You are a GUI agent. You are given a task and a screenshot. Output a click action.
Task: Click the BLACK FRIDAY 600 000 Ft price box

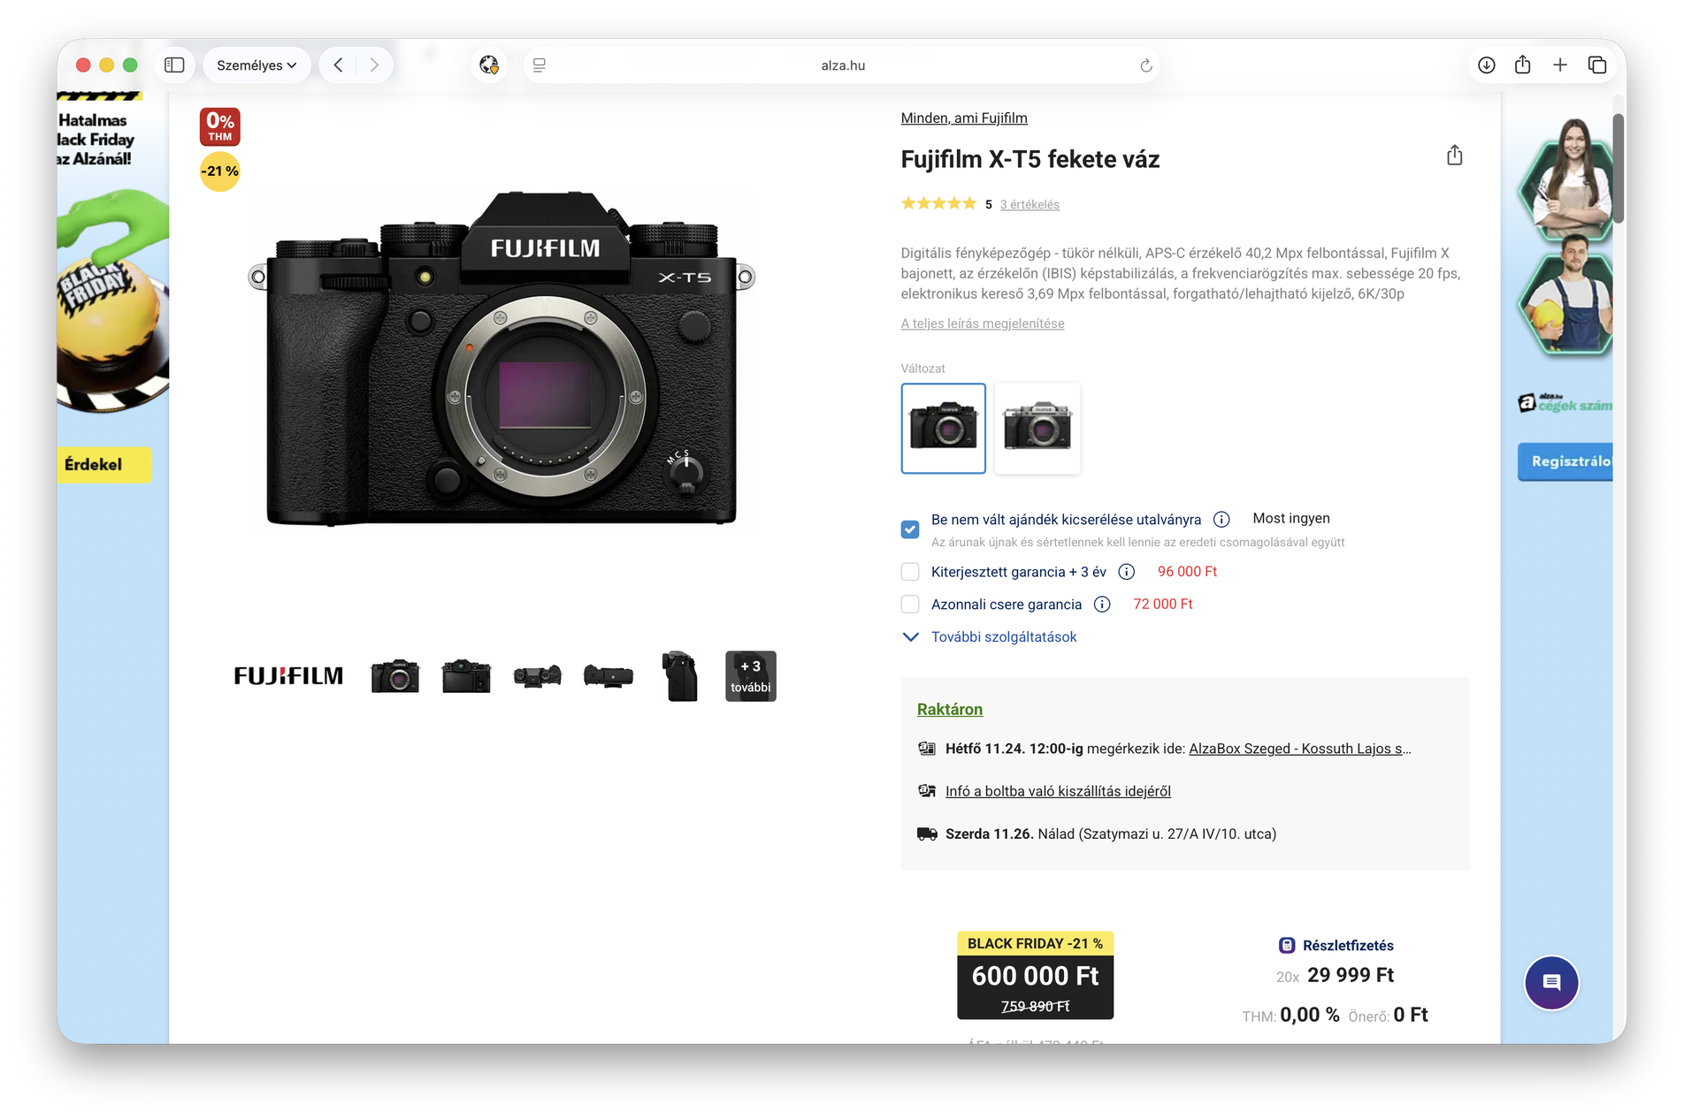click(x=1035, y=976)
